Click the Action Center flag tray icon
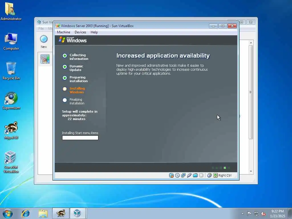Image resolution: width=292 pixels, height=219 pixels. coord(249,213)
